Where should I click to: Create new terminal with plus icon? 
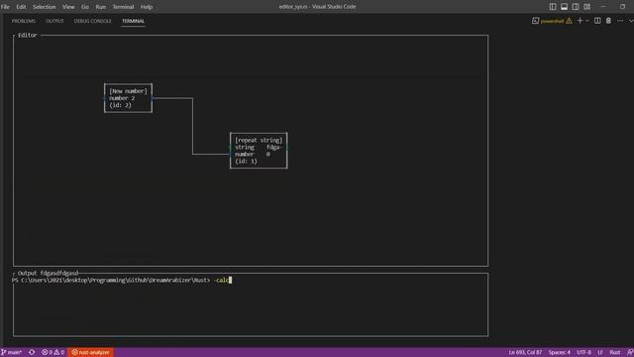(x=580, y=21)
